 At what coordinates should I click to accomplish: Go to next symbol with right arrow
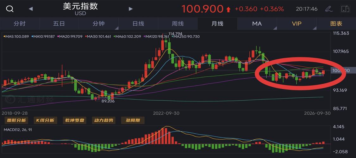pos(131,9)
